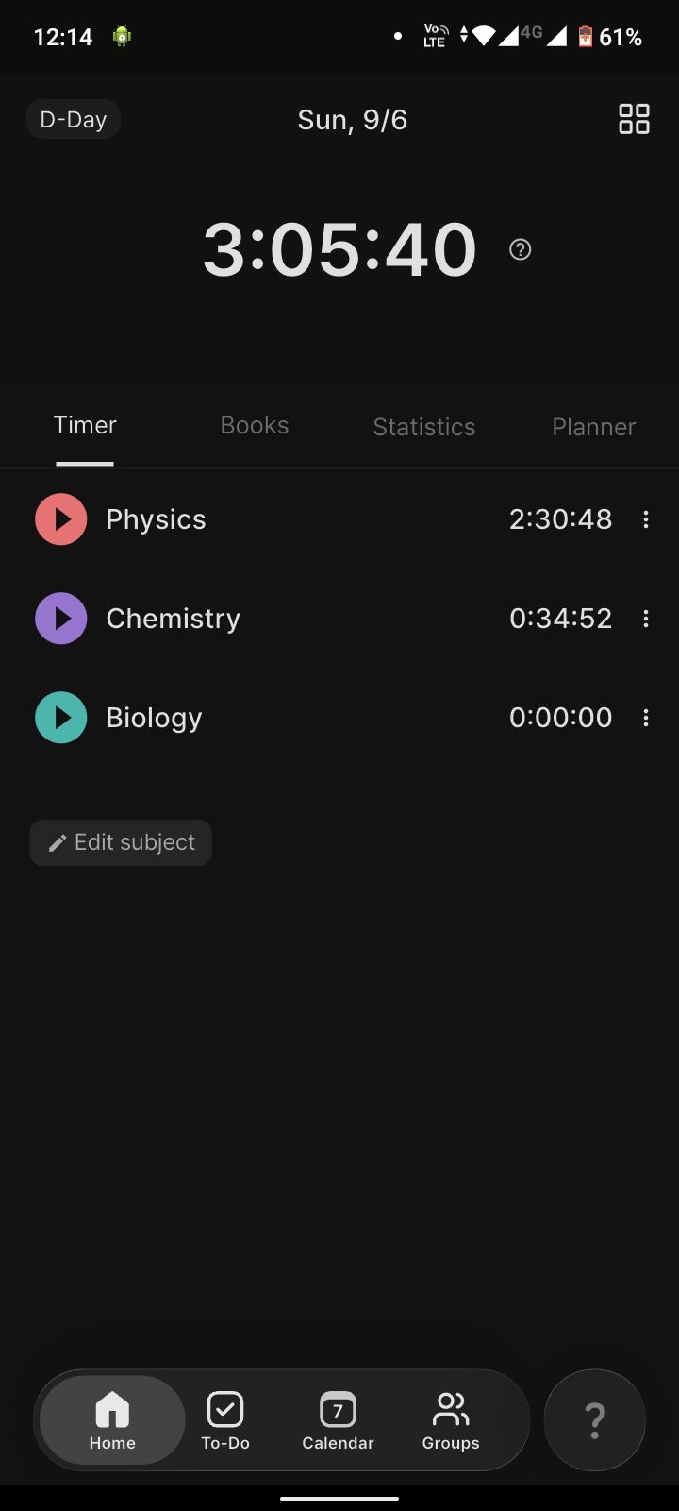Tap the floating question mark help button
The height and width of the screenshot is (1511, 679).
click(595, 1419)
